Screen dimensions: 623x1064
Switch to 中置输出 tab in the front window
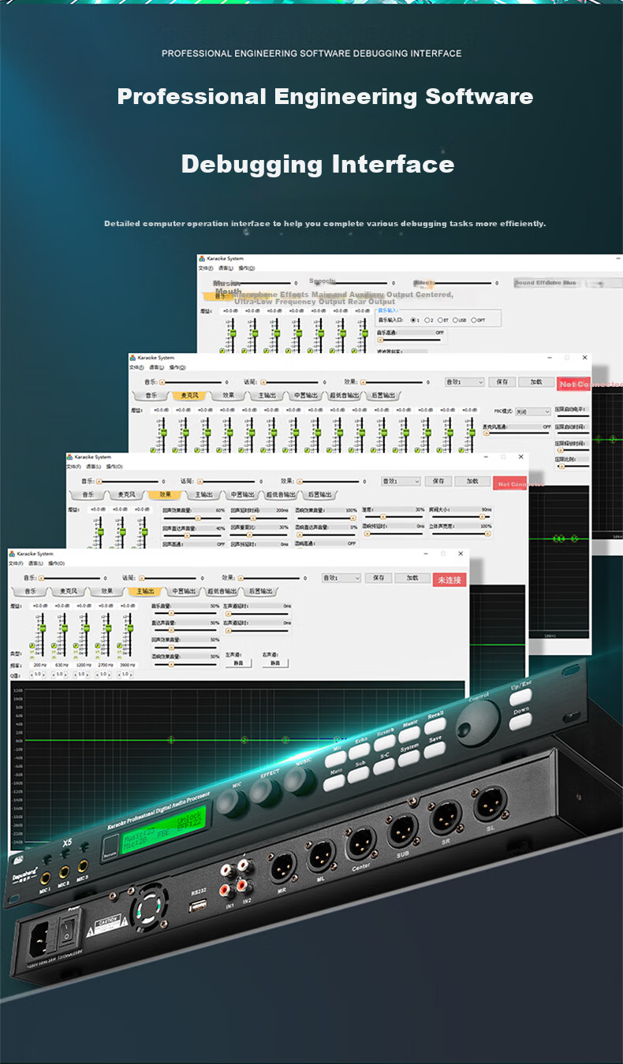coord(183,591)
